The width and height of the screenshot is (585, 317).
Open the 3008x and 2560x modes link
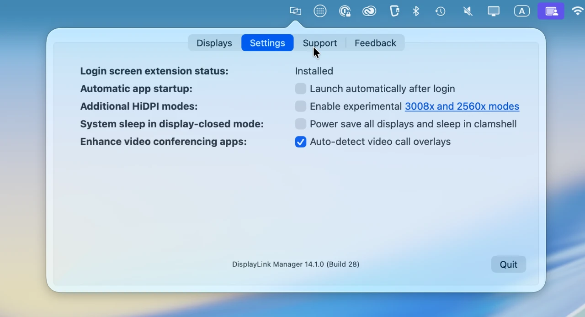[462, 106]
